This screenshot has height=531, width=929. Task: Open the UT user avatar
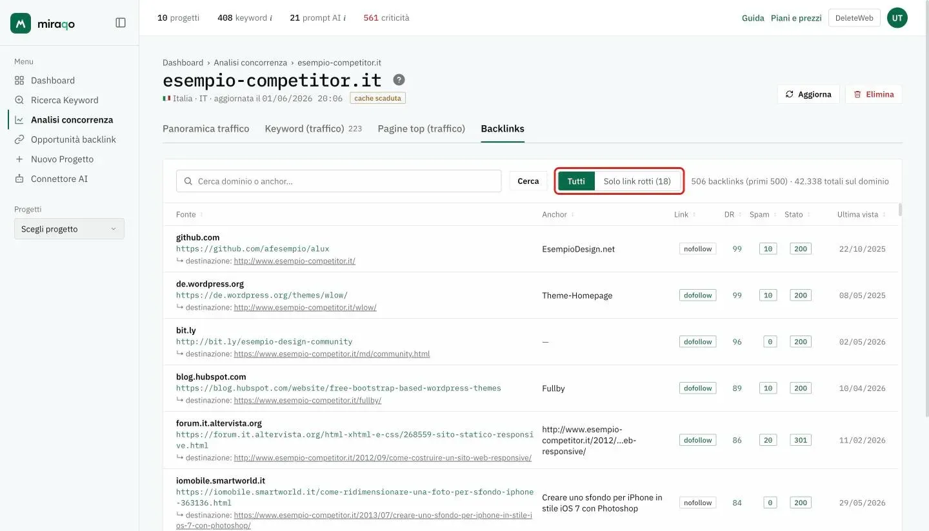click(897, 18)
